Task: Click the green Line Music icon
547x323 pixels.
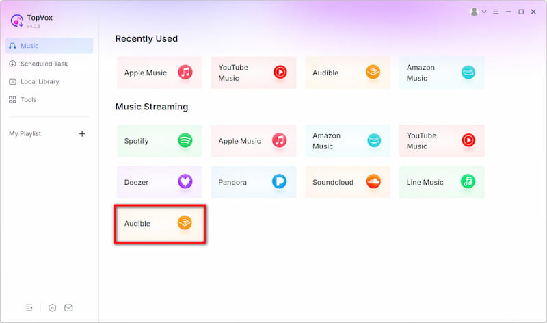Action: click(x=468, y=181)
